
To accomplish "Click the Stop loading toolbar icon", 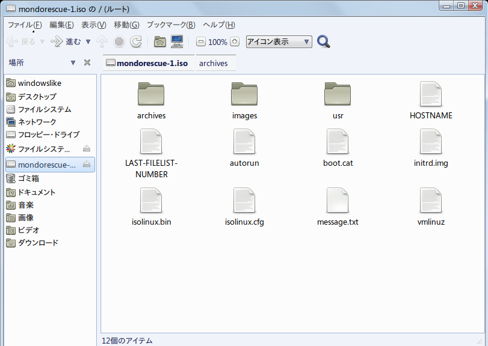I will (119, 41).
